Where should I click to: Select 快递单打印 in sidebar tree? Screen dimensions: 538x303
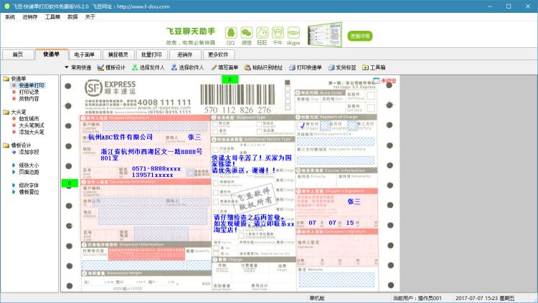(x=32, y=85)
